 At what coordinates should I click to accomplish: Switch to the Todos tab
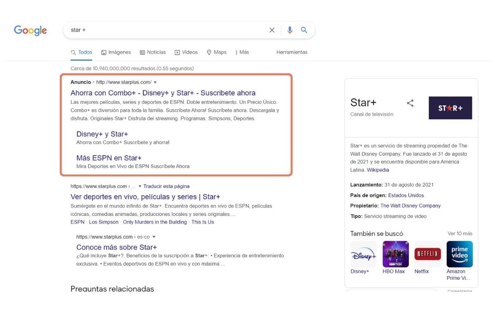81,52
